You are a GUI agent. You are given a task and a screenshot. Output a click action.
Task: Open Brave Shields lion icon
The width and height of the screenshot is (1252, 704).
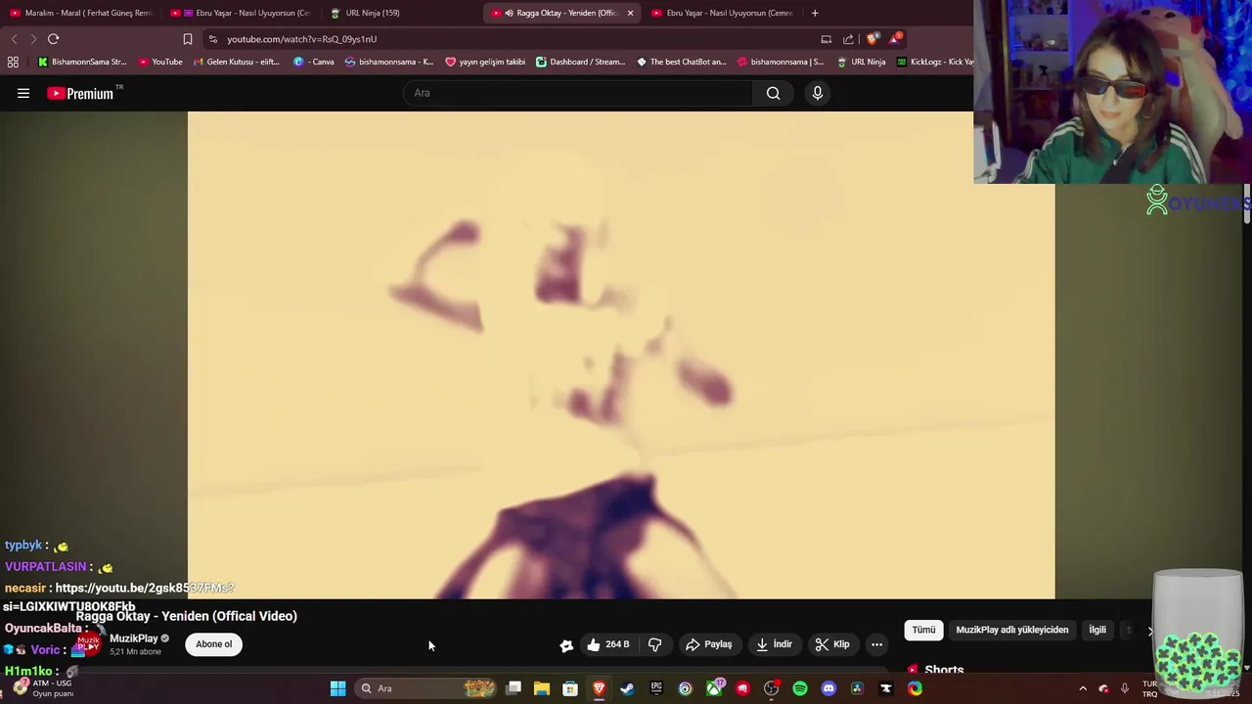tap(872, 38)
